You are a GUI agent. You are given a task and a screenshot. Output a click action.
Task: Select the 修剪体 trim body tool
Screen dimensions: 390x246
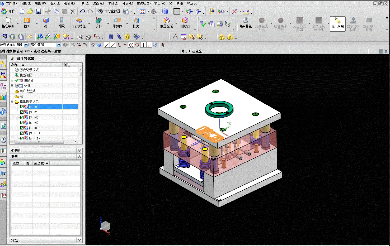point(117,23)
